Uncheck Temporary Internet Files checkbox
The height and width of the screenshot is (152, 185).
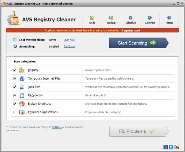click(15, 78)
